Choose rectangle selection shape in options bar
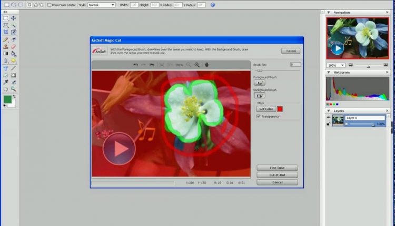 point(6,5)
